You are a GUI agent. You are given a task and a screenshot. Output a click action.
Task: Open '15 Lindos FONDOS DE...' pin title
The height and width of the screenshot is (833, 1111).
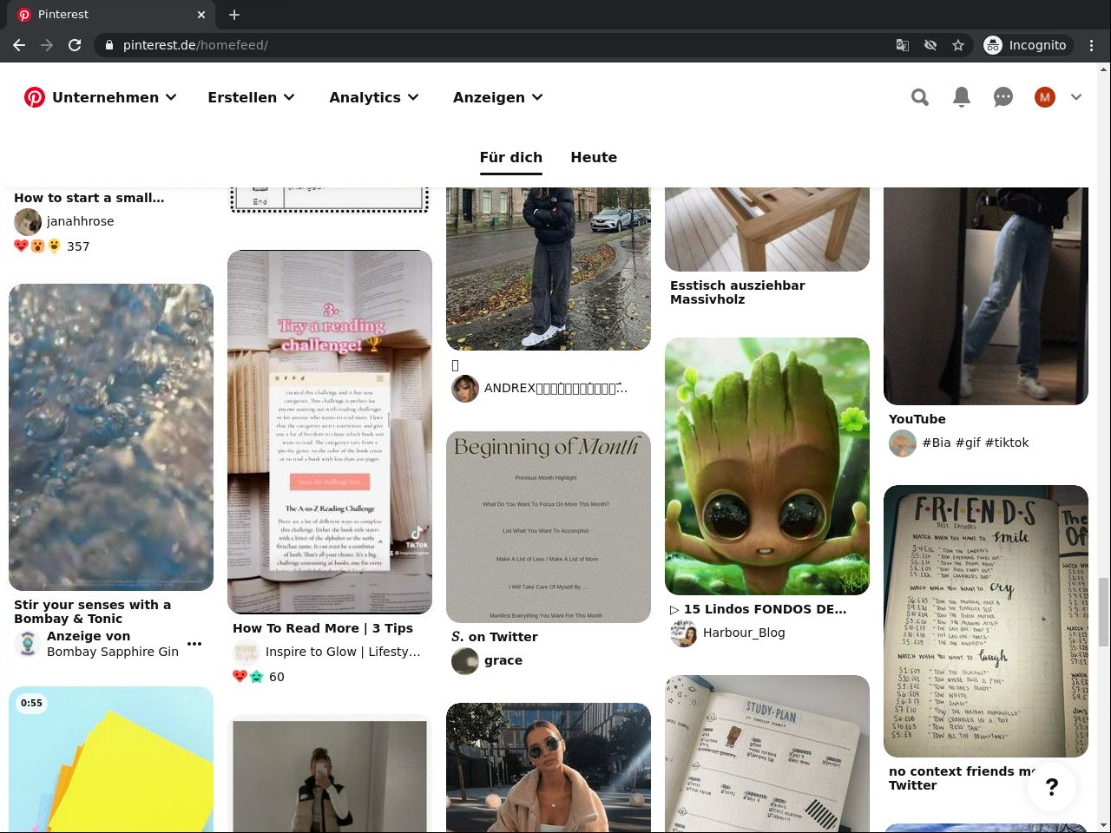click(759, 609)
